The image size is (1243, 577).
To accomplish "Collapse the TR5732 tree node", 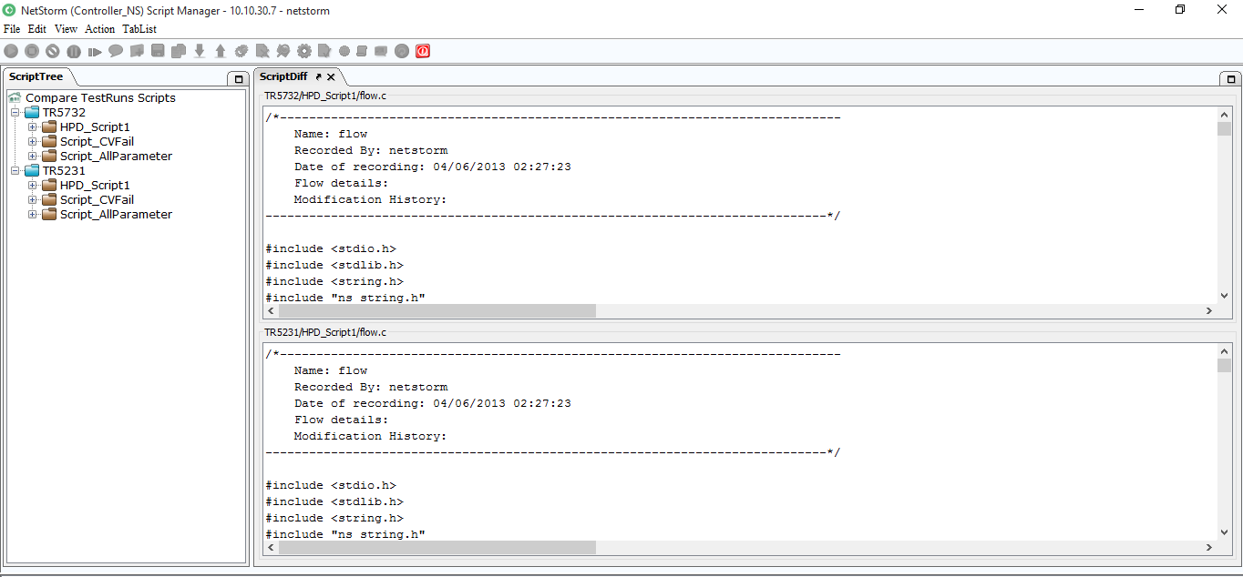I will point(15,113).
